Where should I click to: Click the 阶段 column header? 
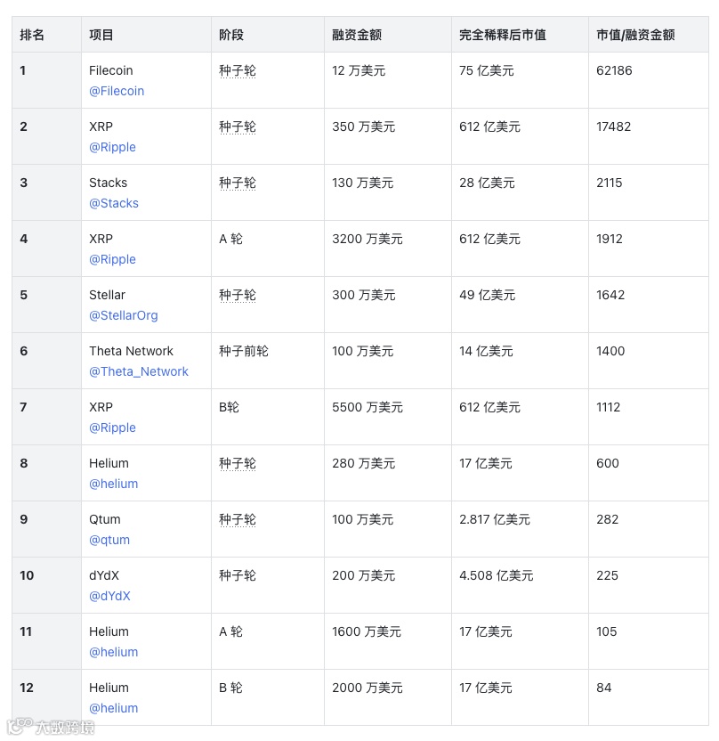point(231,35)
